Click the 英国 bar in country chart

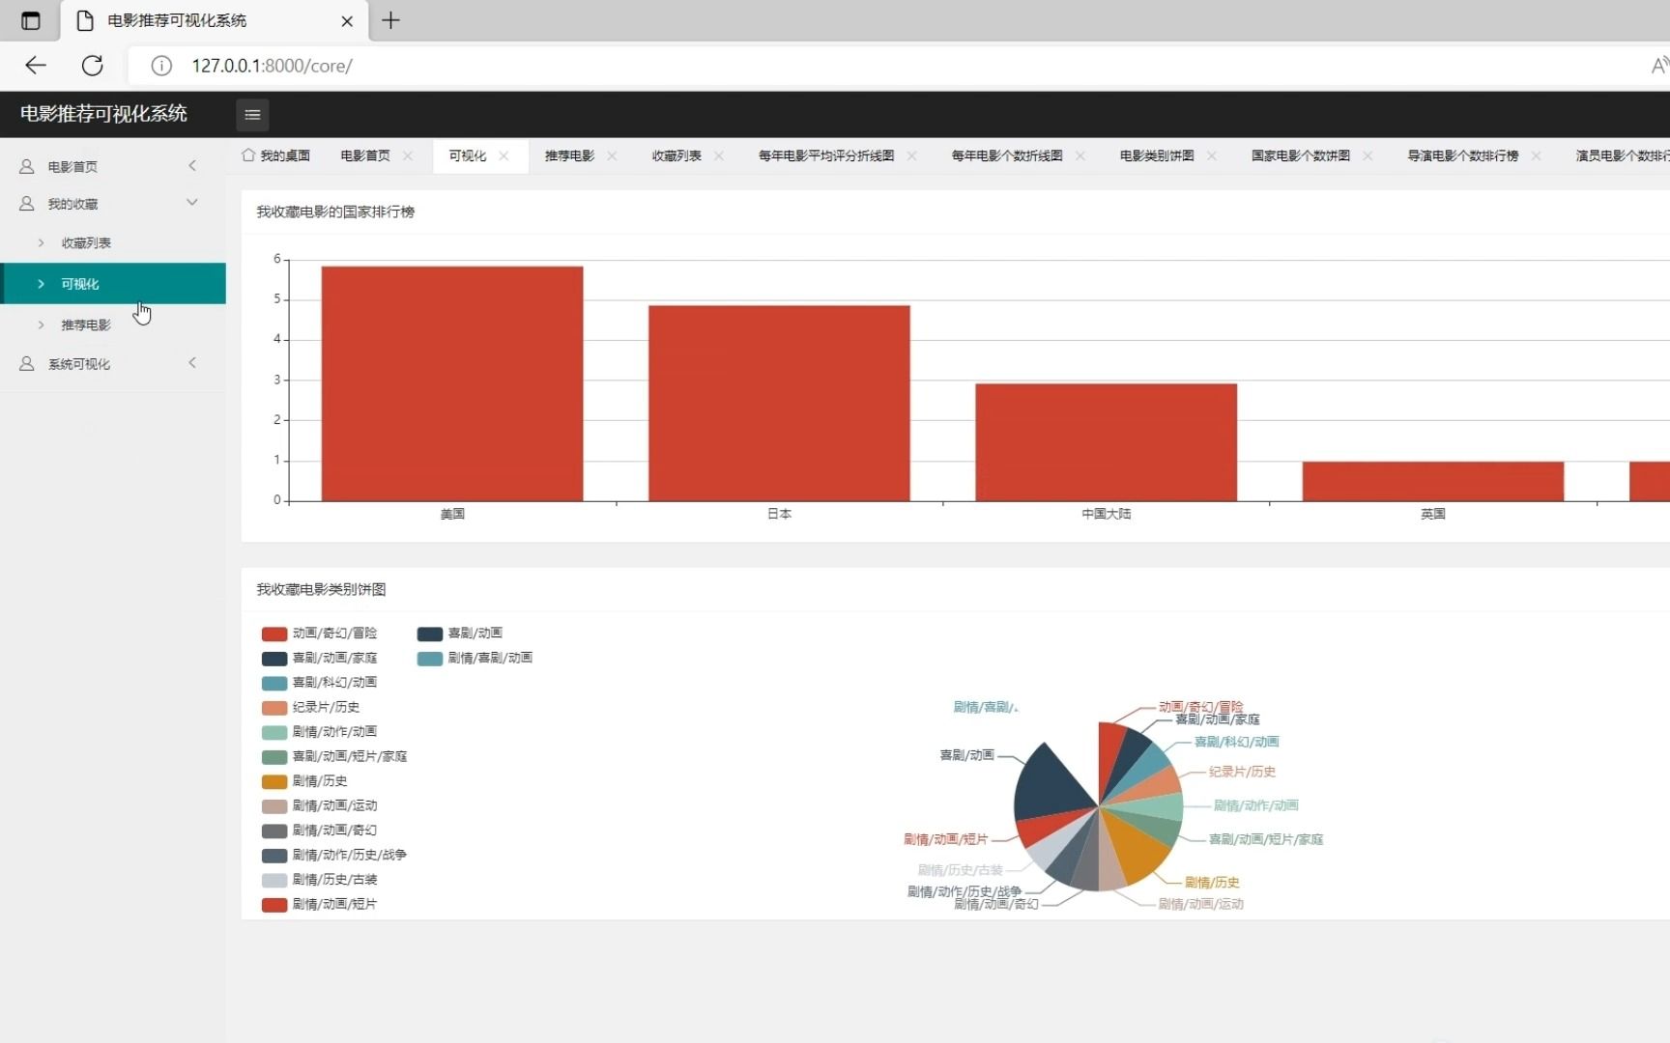1433,481
